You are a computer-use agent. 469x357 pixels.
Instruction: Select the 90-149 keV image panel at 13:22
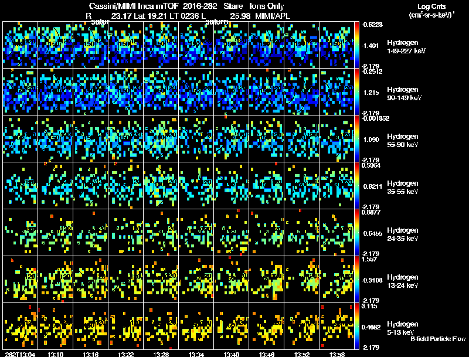click(126, 92)
